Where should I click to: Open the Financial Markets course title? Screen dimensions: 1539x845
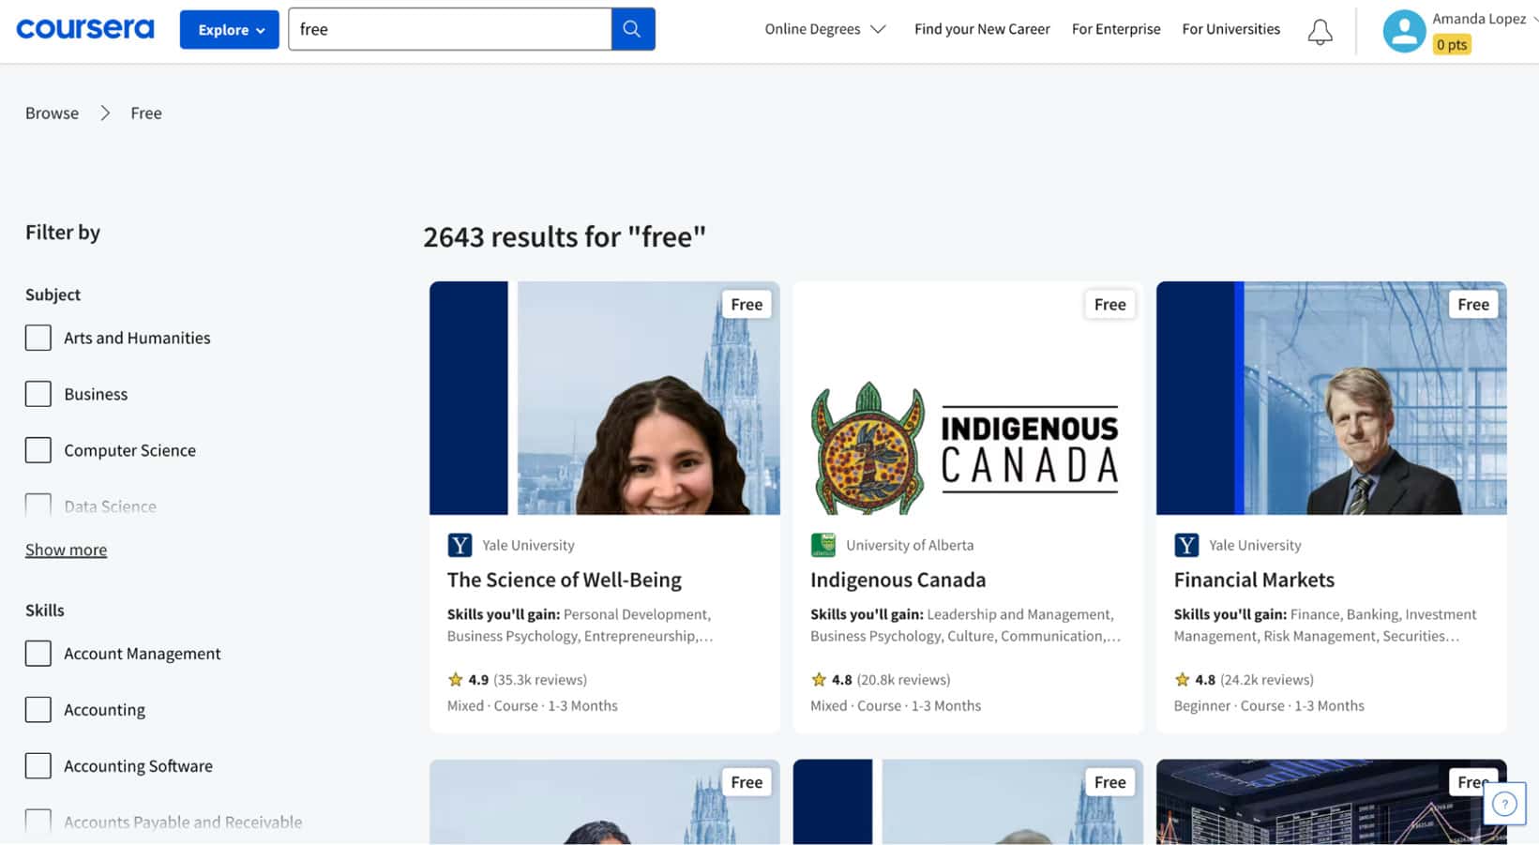coord(1254,580)
